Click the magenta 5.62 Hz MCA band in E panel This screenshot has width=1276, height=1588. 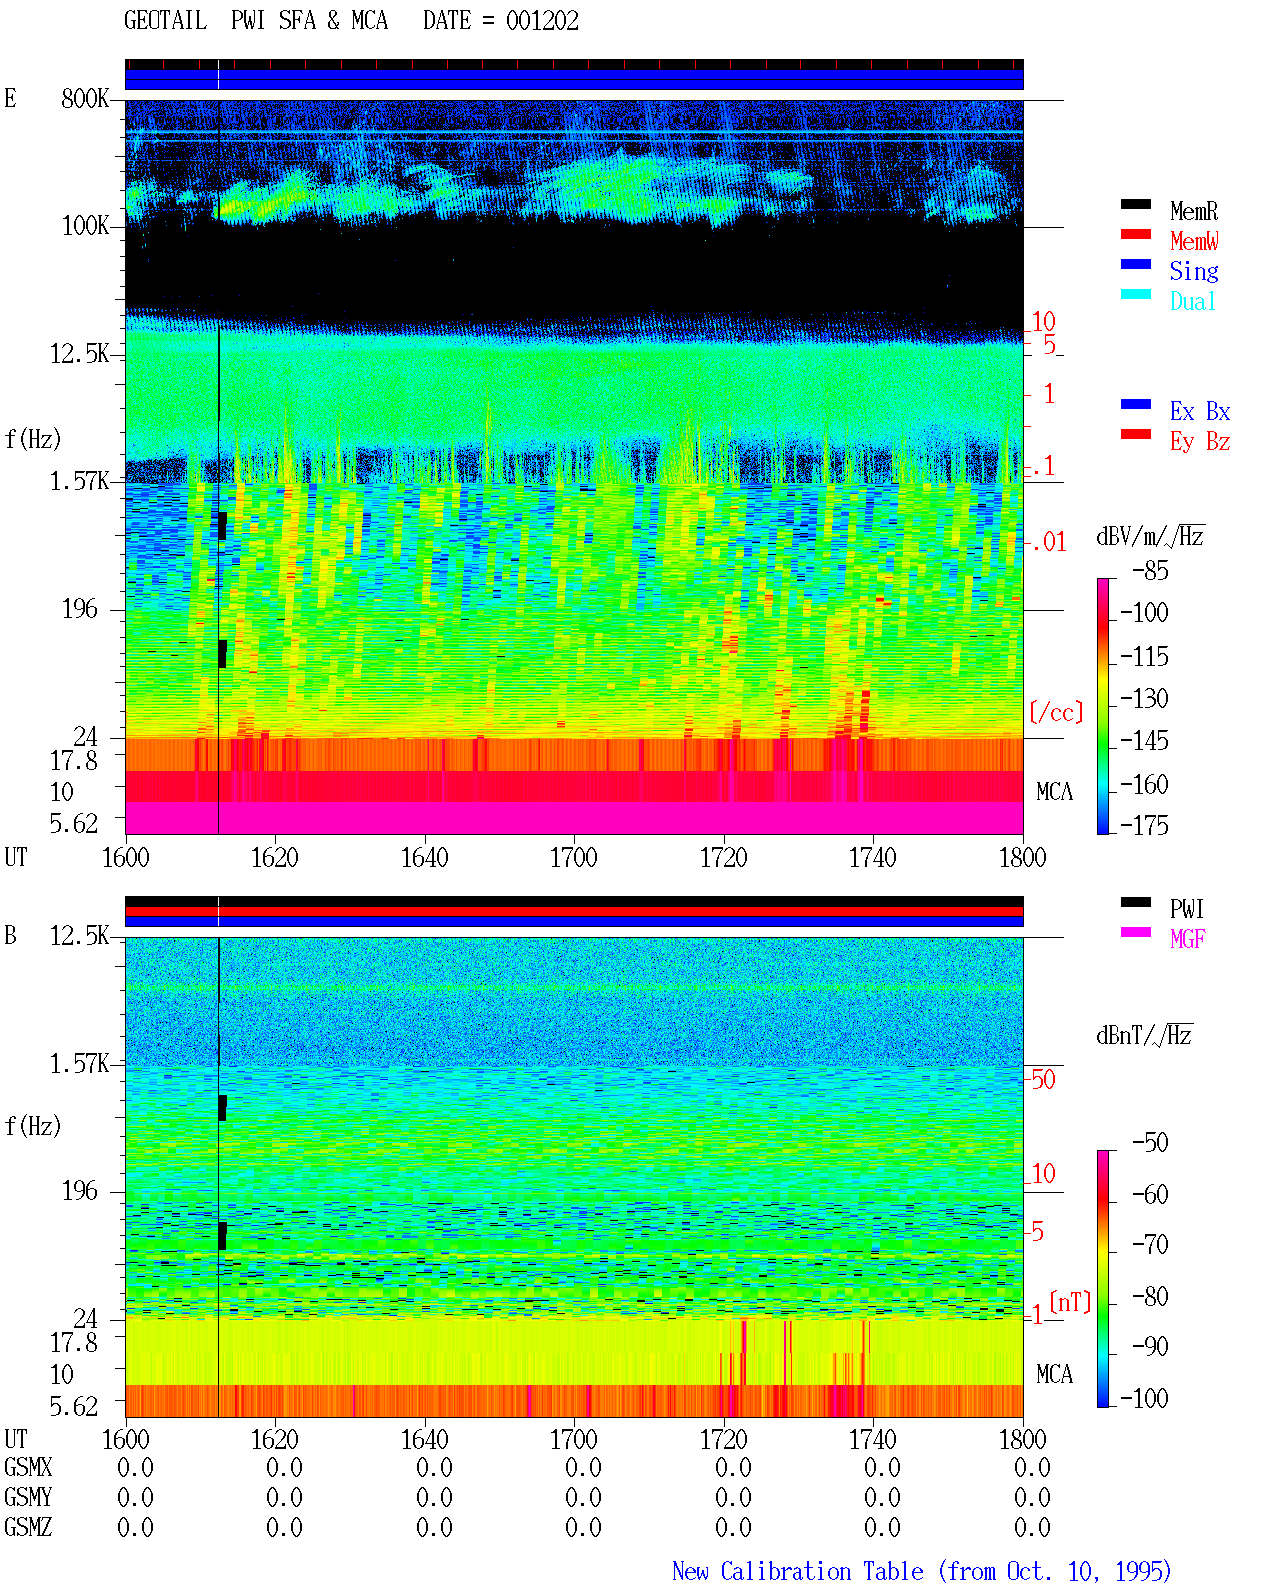click(573, 818)
